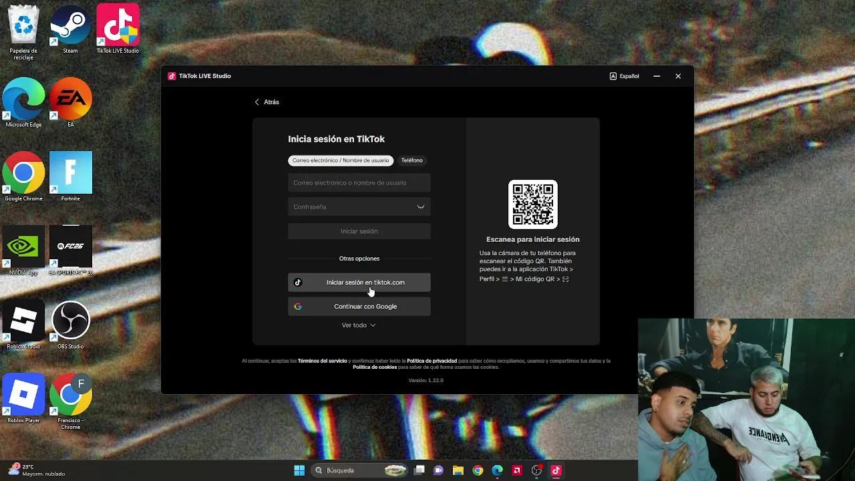This screenshot has height=481, width=855.
Task: Minimize the TikTok LIVE Studio window
Action: (x=657, y=76)
